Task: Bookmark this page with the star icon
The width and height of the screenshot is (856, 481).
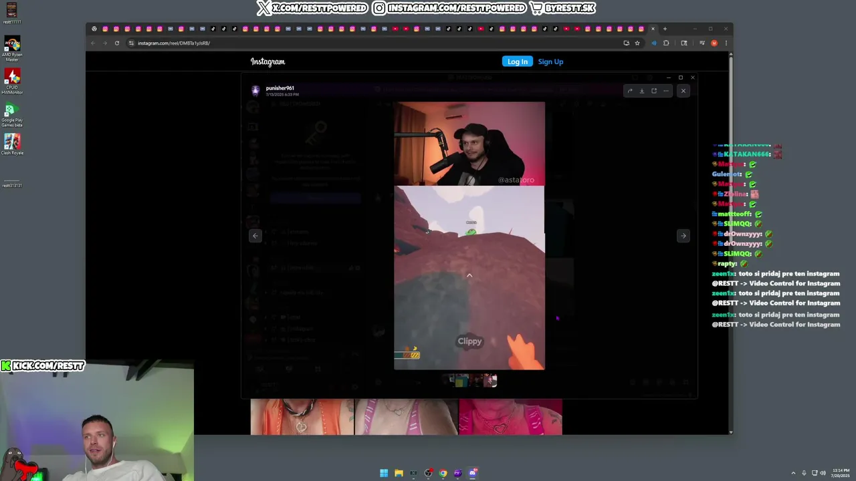Action: tap(637, 43)
